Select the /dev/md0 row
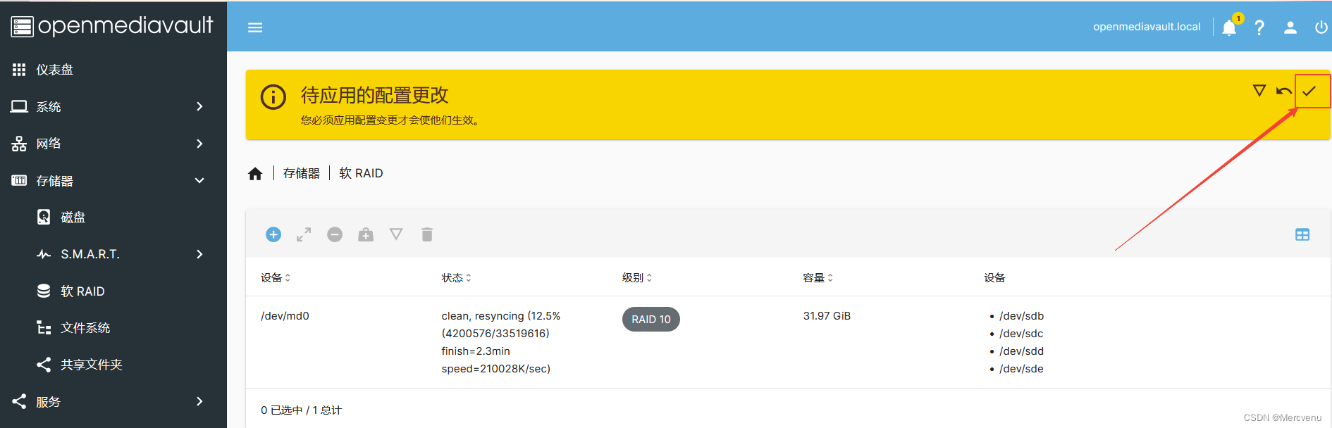This screenshot has width=1332, height=428. point(788,342)
